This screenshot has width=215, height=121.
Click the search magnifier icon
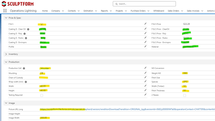click(x=117, y=4)
